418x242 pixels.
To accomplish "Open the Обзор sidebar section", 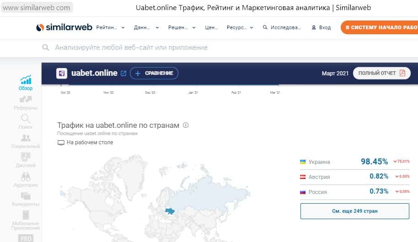I will [26, 83].
